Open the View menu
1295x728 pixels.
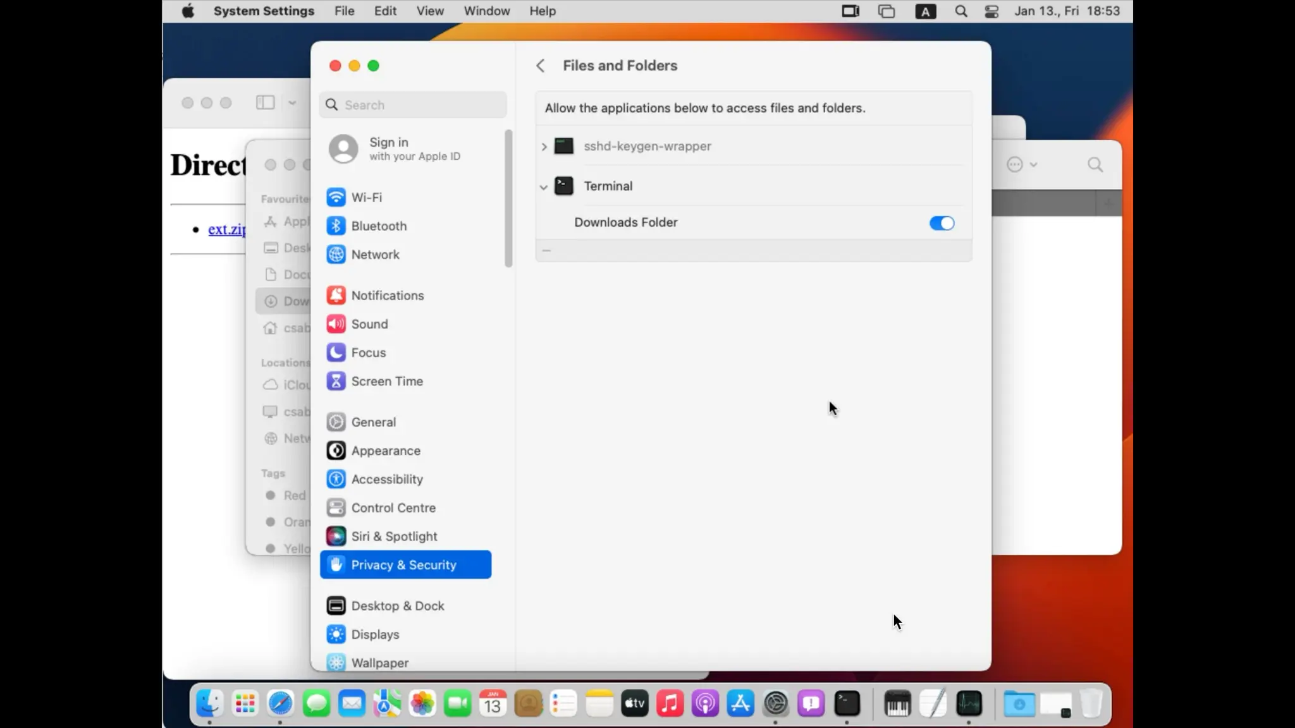pyautogui.click(x=429, y=11)
